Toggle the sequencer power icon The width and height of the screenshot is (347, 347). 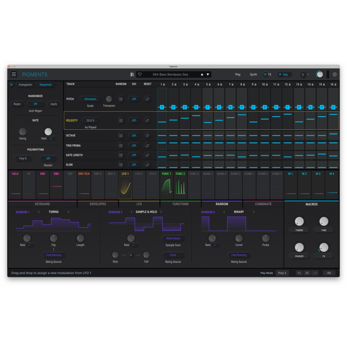(x=12, y=85)
